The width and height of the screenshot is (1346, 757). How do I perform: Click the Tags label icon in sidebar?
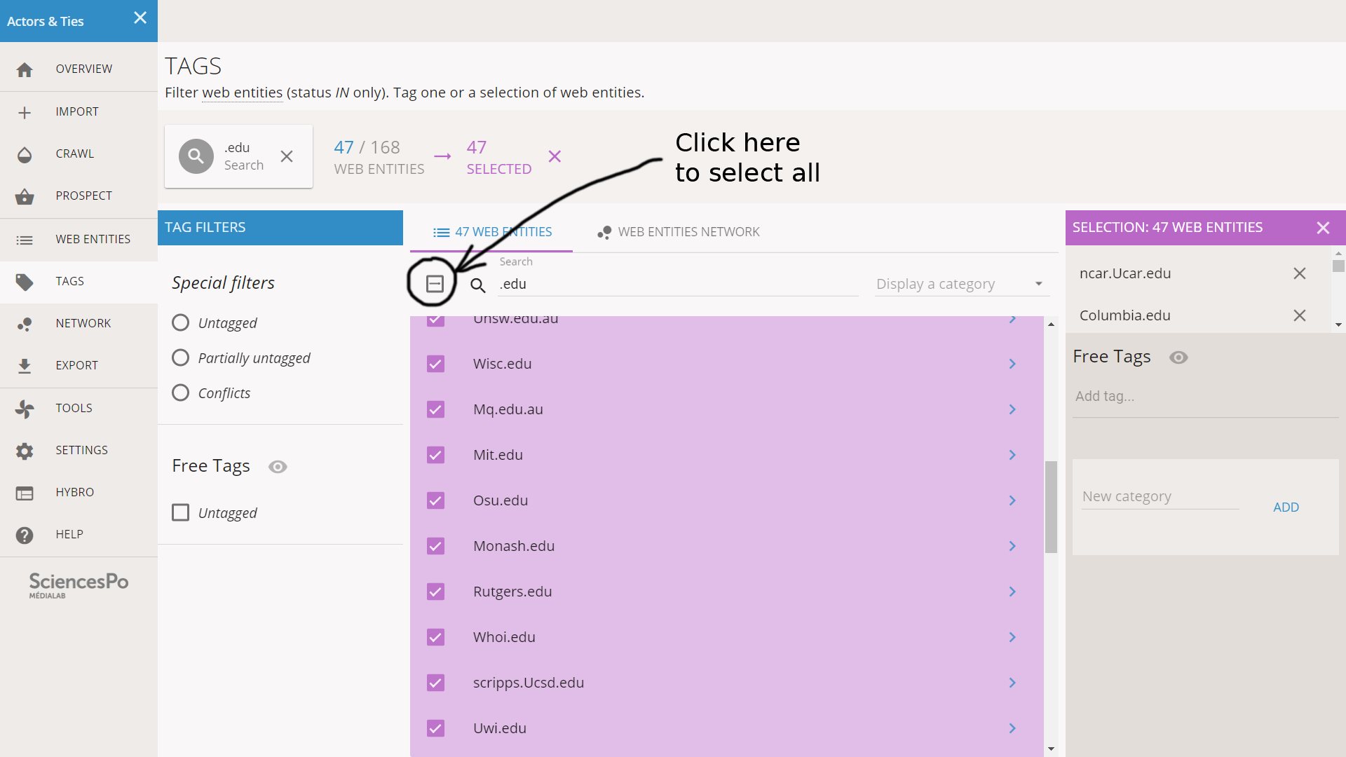tap(25, 282)
